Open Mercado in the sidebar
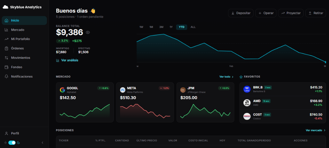The height and width of the screenshot is (148, 329). click(24, 30)
